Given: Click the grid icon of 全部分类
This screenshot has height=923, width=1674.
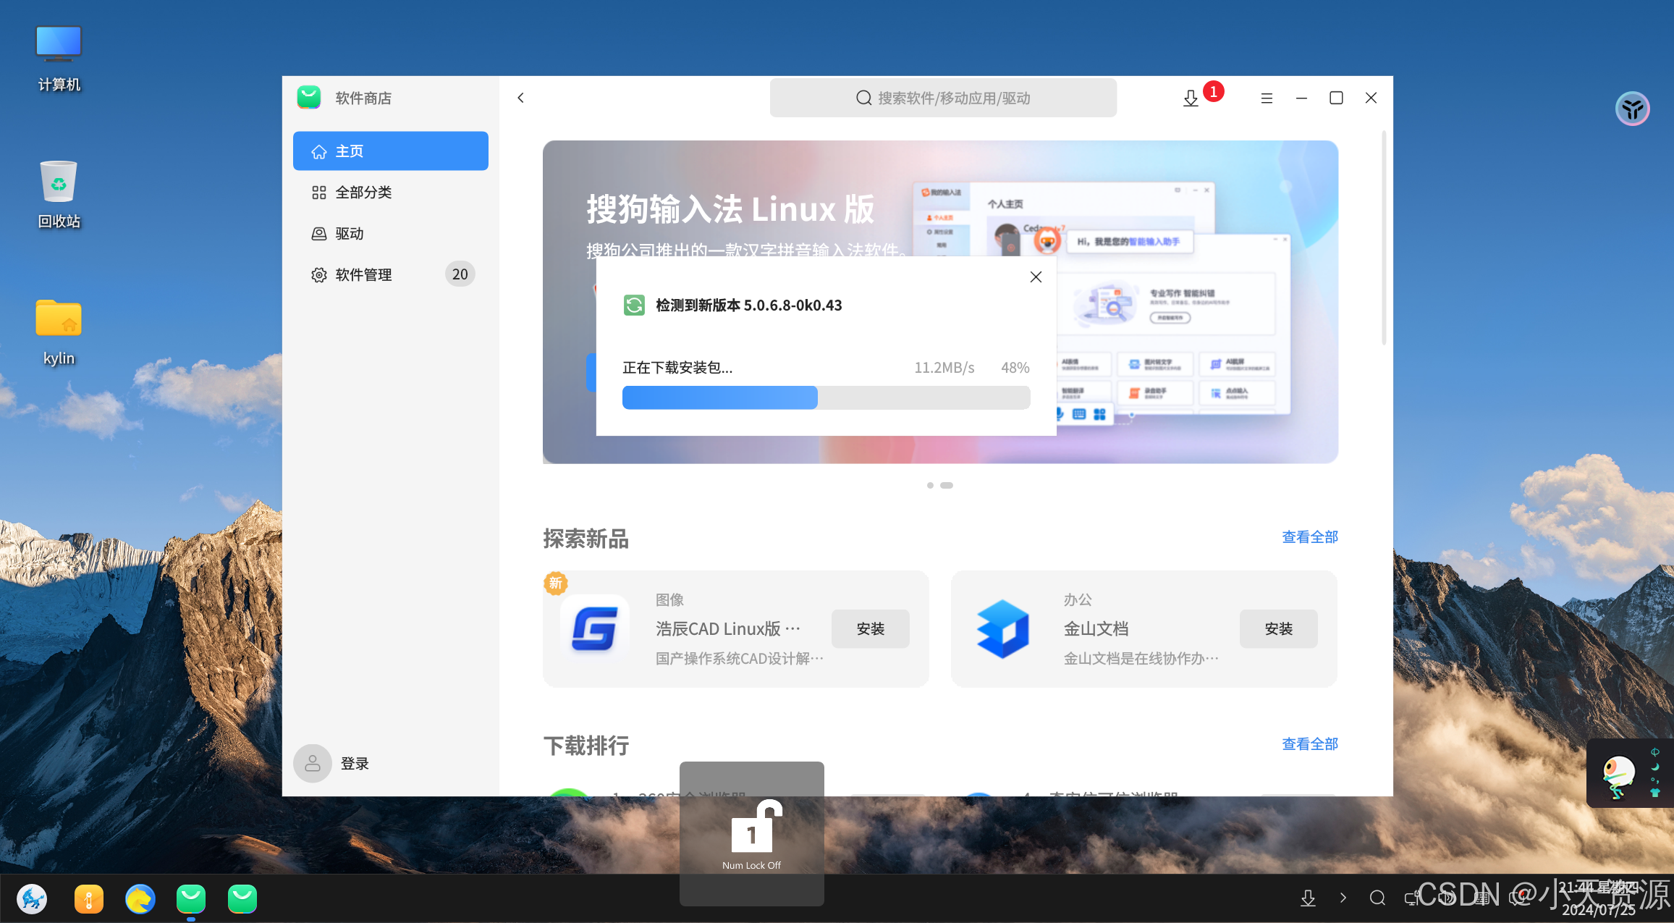Looking at the screenshot, I should 318,193.
